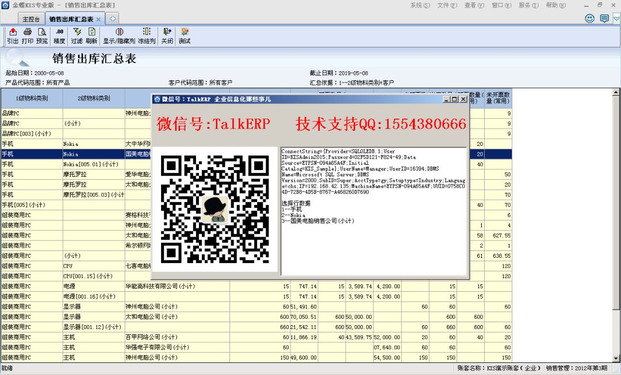
Task: Switch to the 主控台 tab
Action: click(x=31, y=19)
